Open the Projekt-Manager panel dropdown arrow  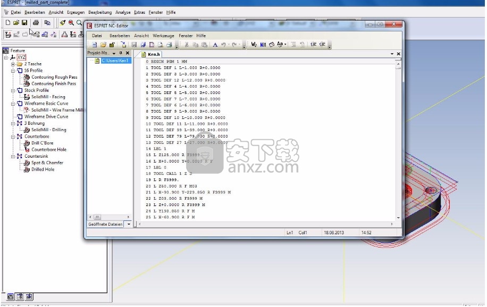coord(114,53)
